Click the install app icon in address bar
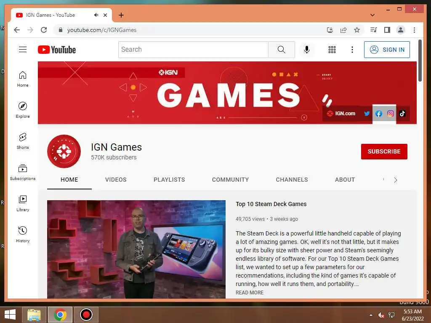 330,30
